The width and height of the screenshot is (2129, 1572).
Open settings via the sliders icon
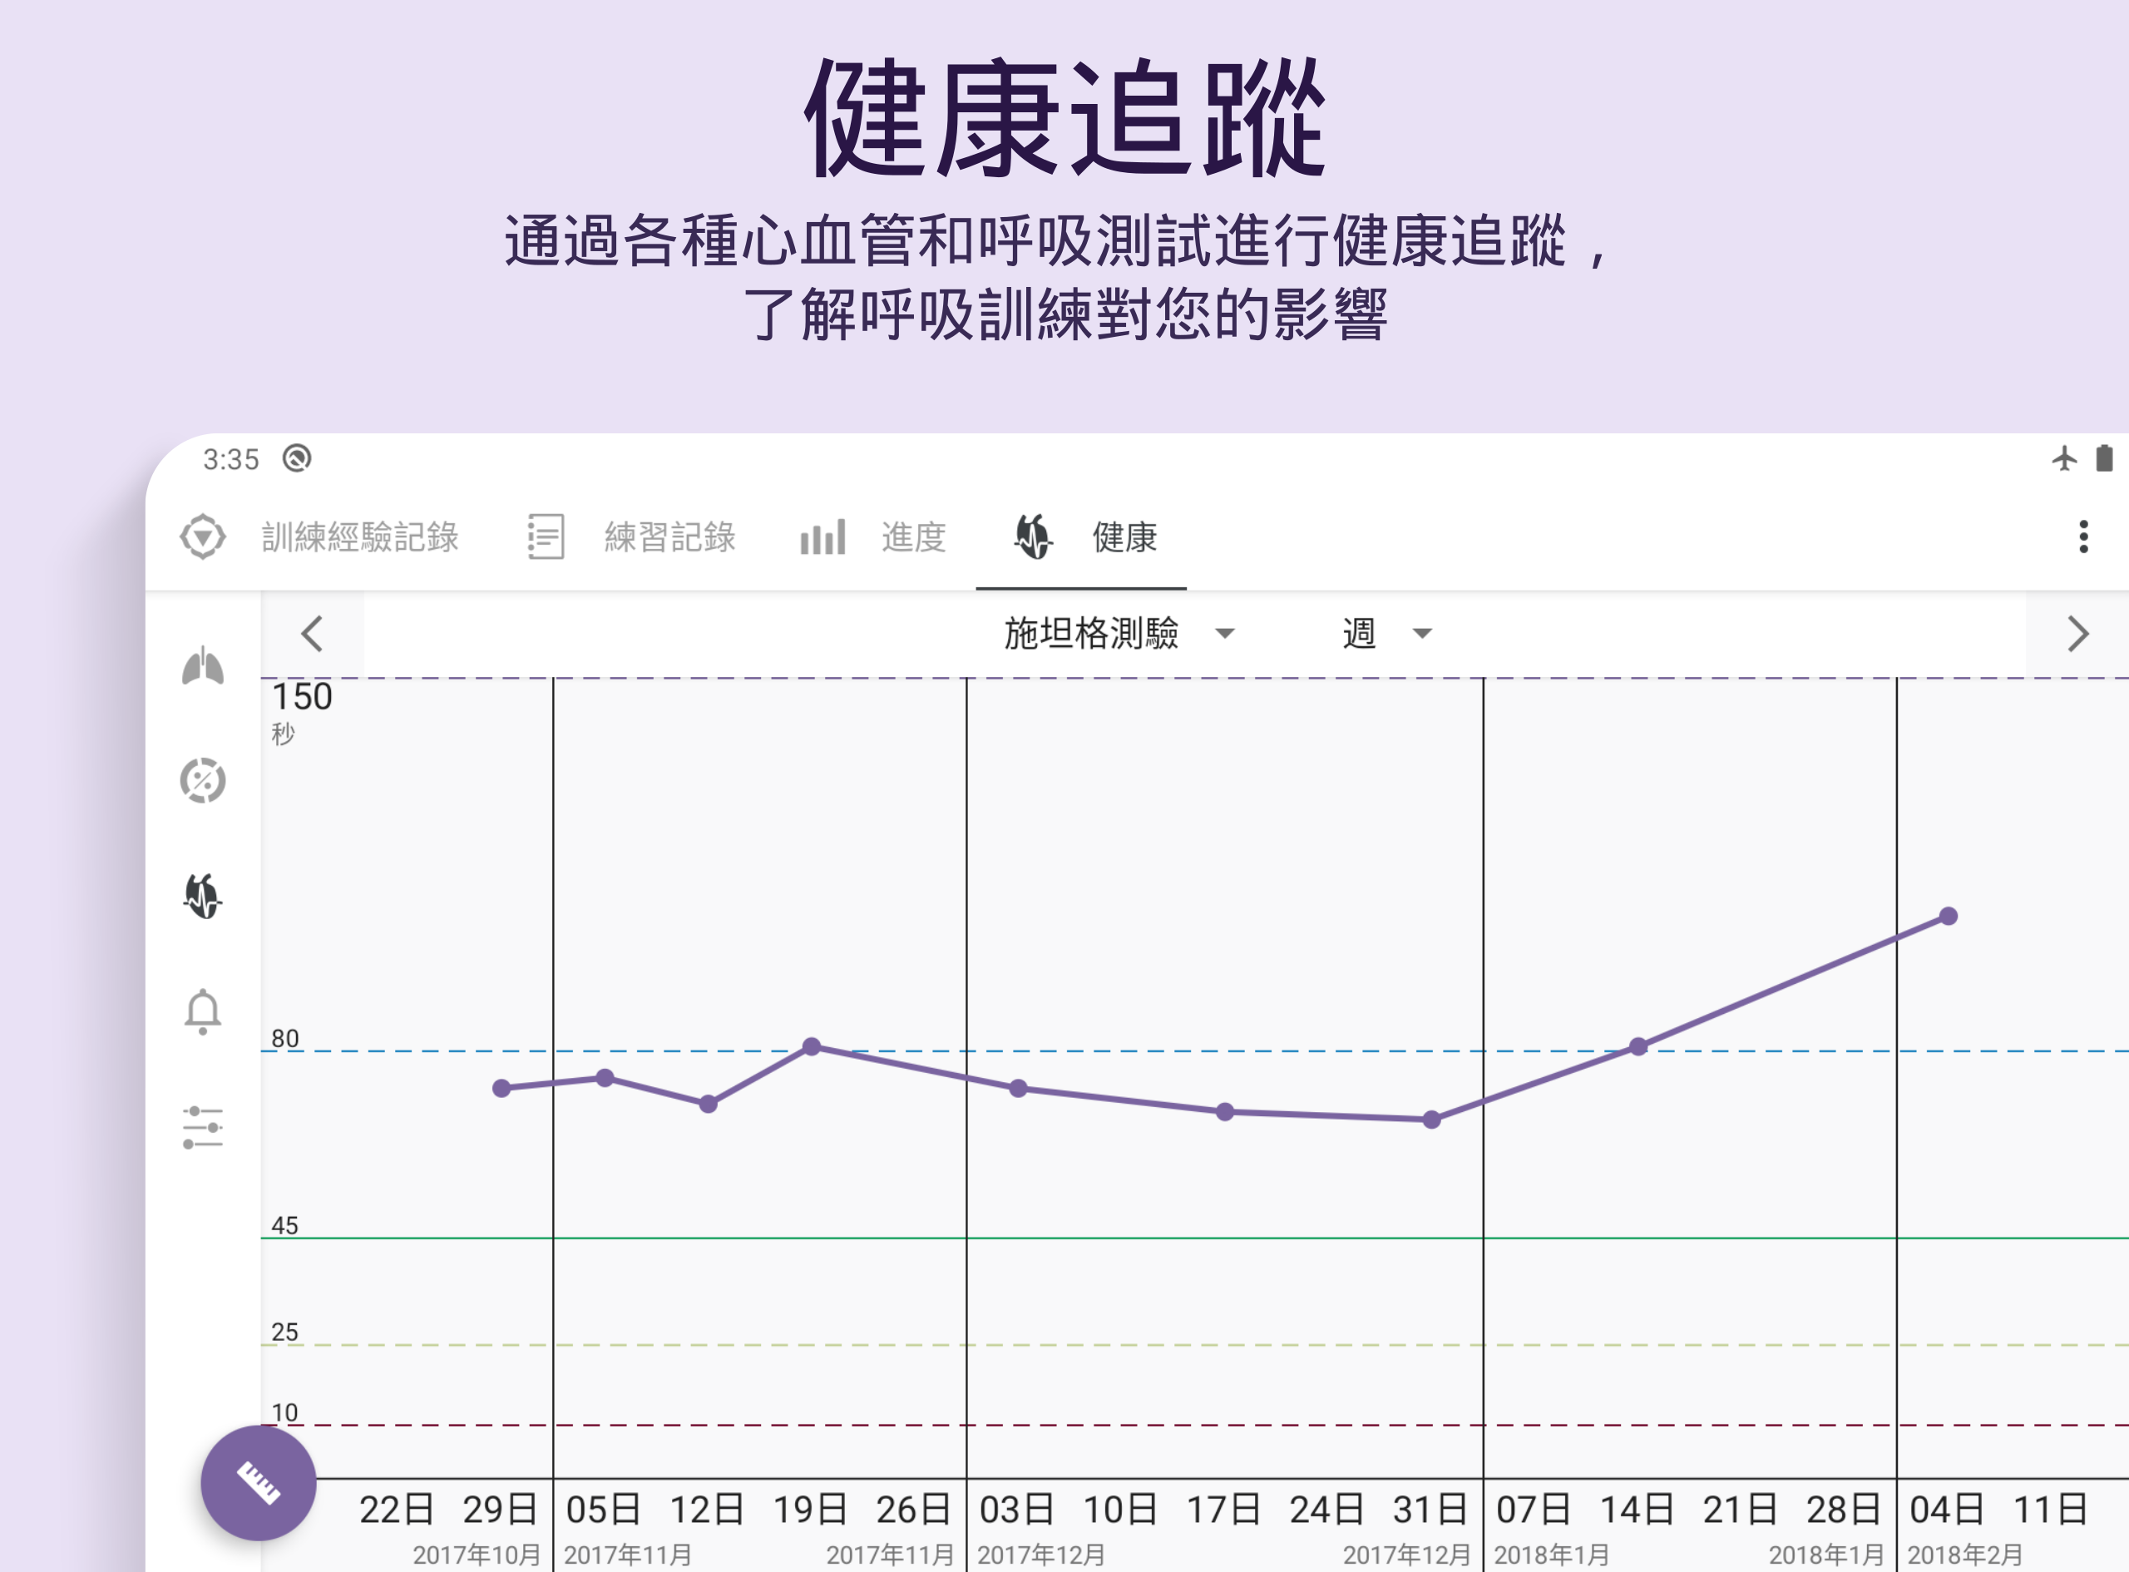[x=203, y=1128]
